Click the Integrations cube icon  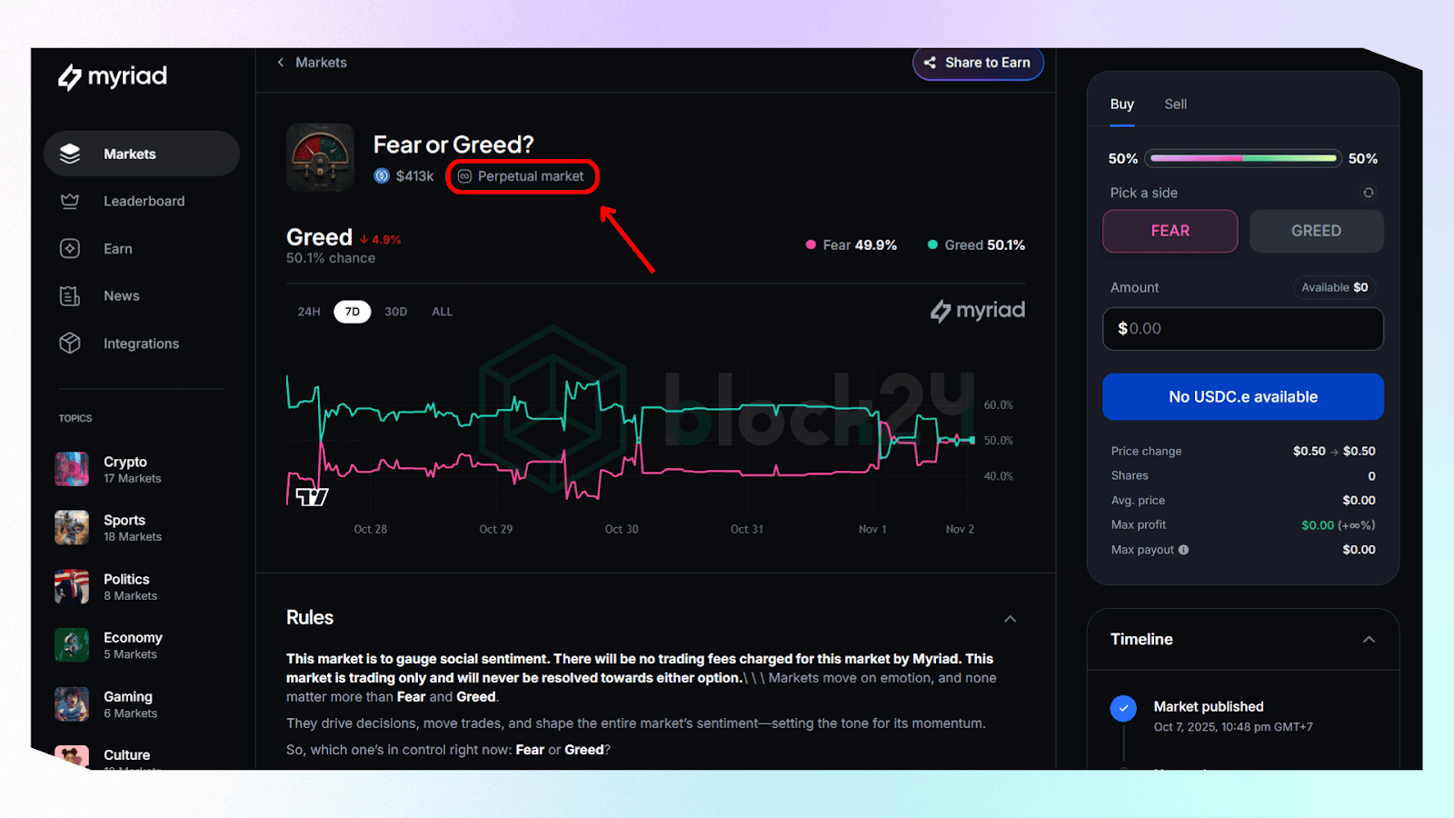point(70,344)
